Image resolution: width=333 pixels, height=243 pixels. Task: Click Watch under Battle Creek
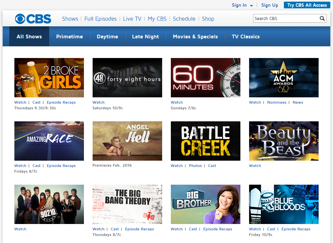(177, 166)
